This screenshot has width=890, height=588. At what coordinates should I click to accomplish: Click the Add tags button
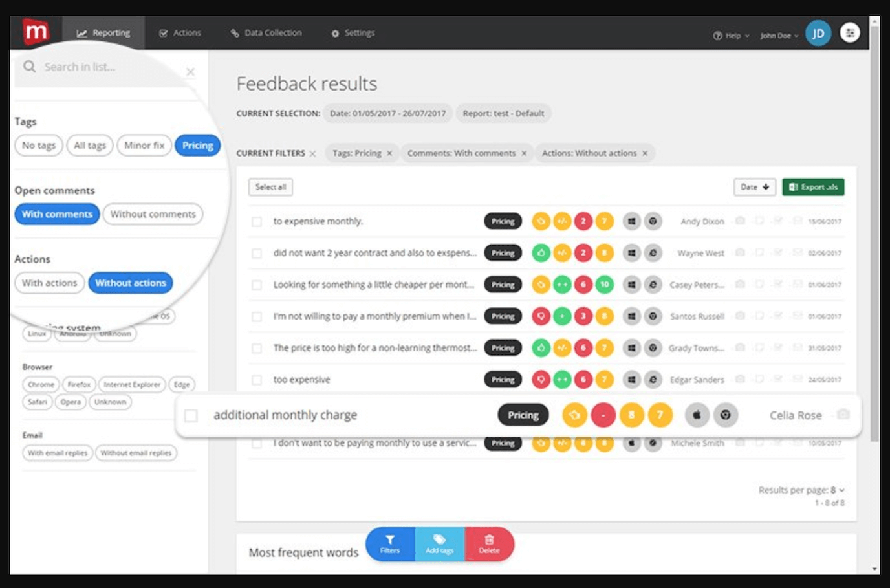tap(440, 544)
